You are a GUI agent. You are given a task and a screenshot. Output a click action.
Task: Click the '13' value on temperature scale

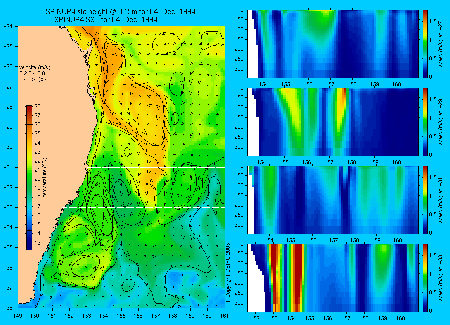tap(38, 243)
